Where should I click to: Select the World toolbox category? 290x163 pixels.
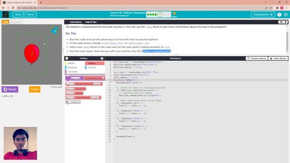pyautogui.click(x=74, y=63)
